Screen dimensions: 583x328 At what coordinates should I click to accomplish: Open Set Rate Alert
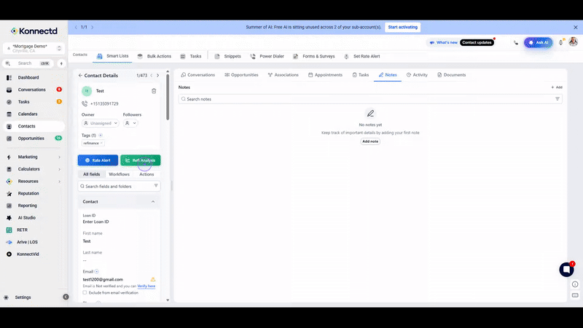pyautogui.click(x=362, y=57)
